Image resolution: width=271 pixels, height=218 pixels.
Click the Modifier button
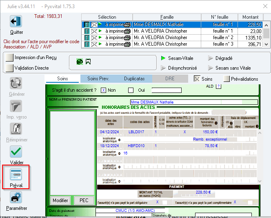(60, 200)
